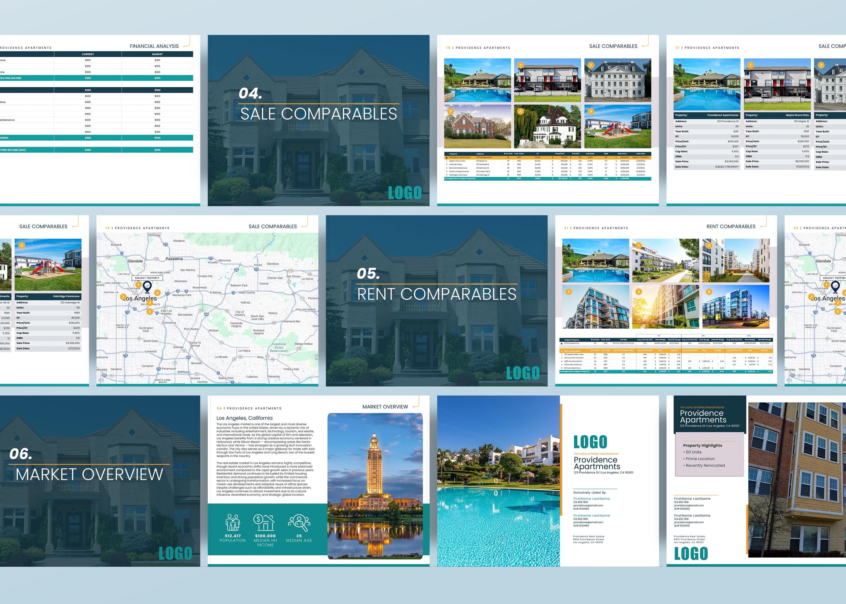This screenshot has height=604, width=846.
Task: Click the teal LOGO on Market Overview divider
Action: (176, 553)
